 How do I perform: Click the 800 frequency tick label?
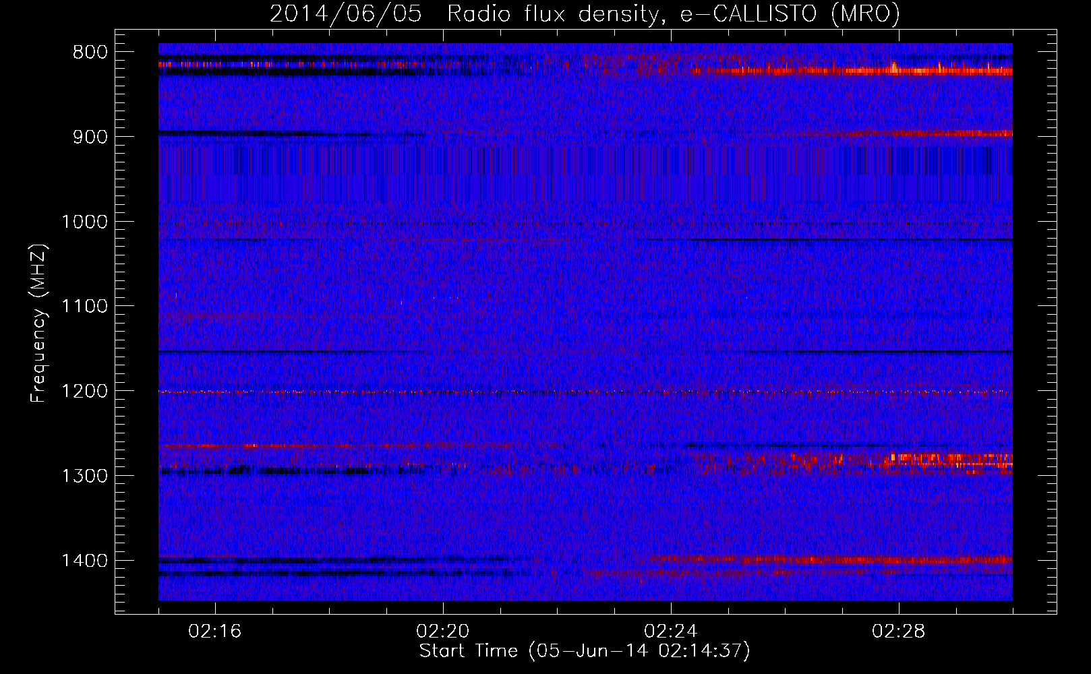click(x=90, y=53)
